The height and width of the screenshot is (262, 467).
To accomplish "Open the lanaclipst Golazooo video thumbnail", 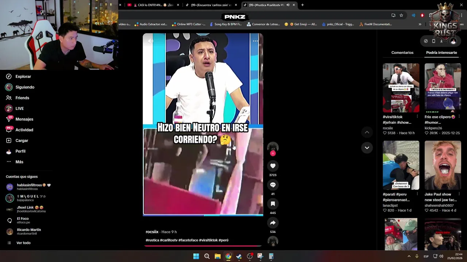I will click(x=401, y=165).
